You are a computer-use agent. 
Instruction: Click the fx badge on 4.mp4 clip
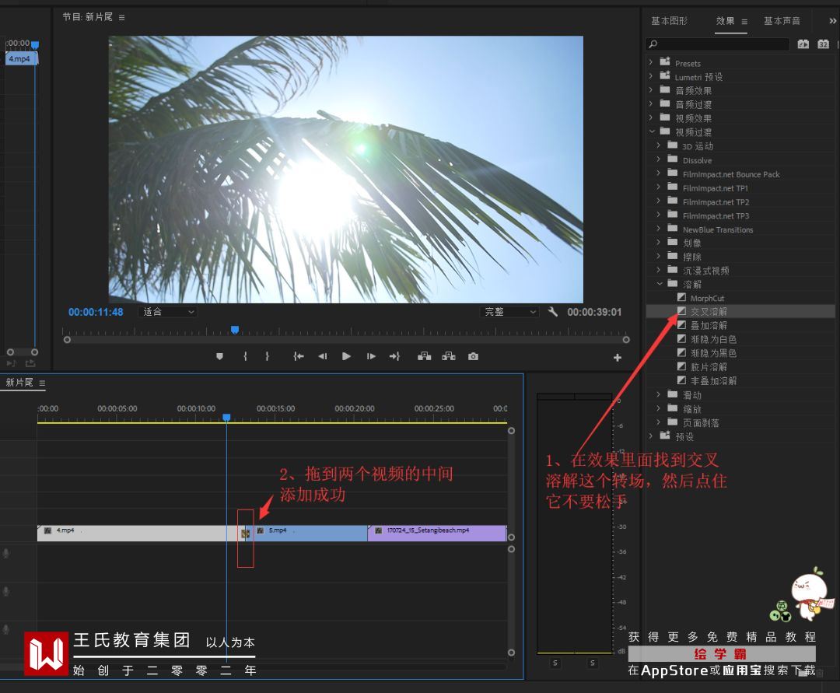47,530
